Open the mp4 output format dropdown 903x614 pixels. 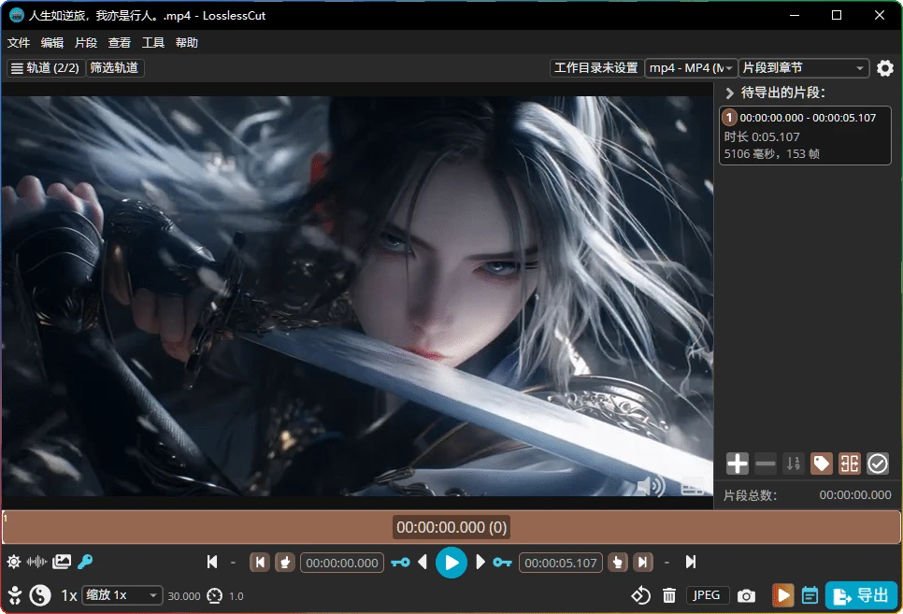pyautogui.click(x=691, y=68)
